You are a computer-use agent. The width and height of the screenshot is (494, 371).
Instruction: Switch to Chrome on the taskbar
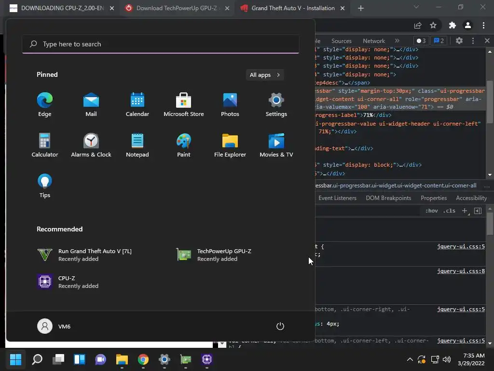click(x=143, y=359)
